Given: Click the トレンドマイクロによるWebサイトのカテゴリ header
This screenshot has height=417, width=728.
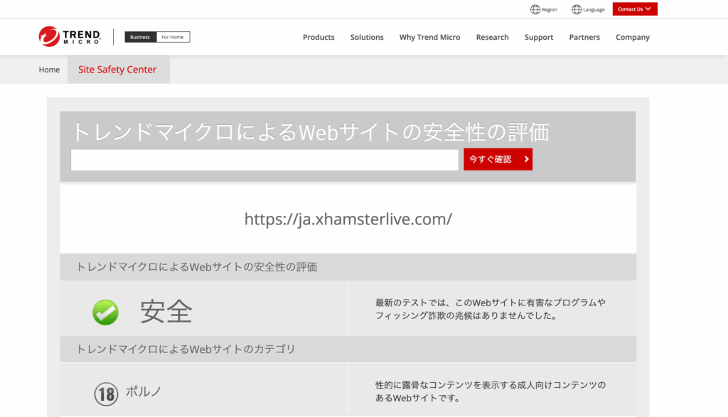Looking at the screenshot, I should (x=186, y=349).
